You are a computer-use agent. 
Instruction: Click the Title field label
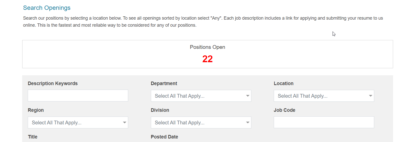point(33,137)
